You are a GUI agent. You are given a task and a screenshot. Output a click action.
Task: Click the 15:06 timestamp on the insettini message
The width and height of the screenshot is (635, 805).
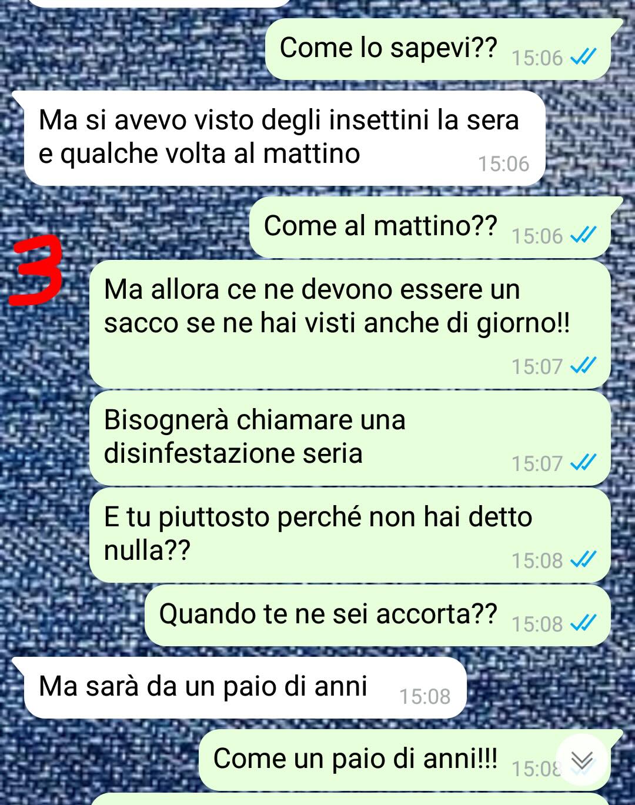pyautogui.click(x=503, y=163)
